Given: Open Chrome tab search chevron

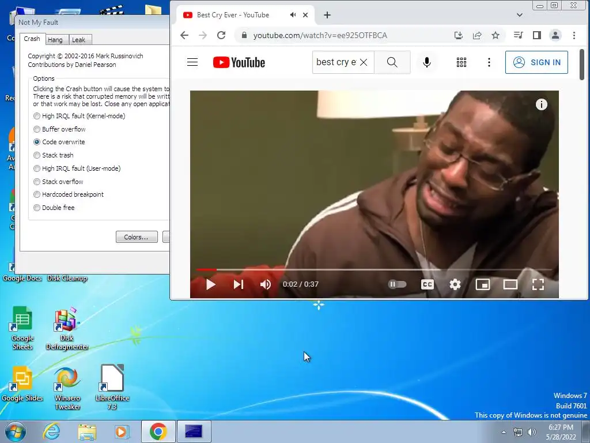Looking at the screenshot, I should coord(520,15).
